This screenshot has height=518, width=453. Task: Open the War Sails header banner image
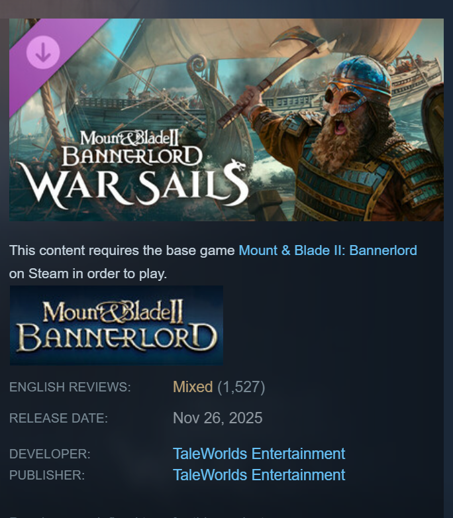pyautogui.click(x=226, y=120)
